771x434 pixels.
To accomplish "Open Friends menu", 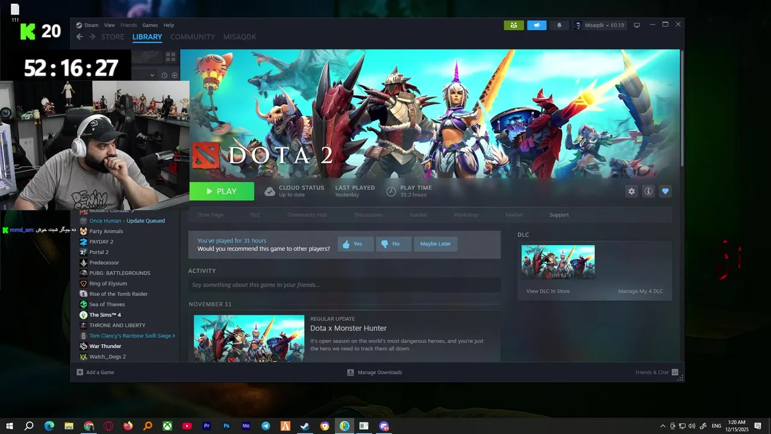I will tap(128, 25).
